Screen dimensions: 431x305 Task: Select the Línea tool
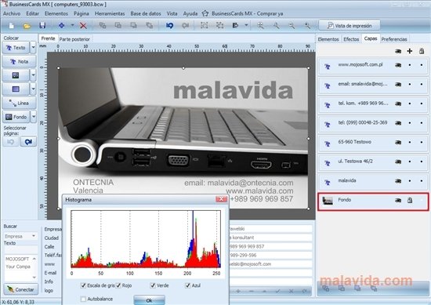tap(20, 103)
